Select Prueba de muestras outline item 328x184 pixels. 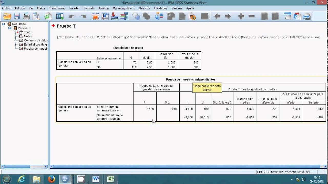tap(36, 49)
